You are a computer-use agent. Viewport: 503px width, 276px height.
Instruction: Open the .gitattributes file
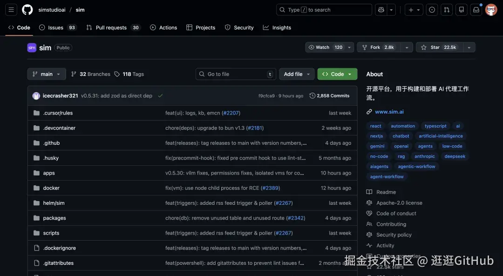[x=58, y=263]
